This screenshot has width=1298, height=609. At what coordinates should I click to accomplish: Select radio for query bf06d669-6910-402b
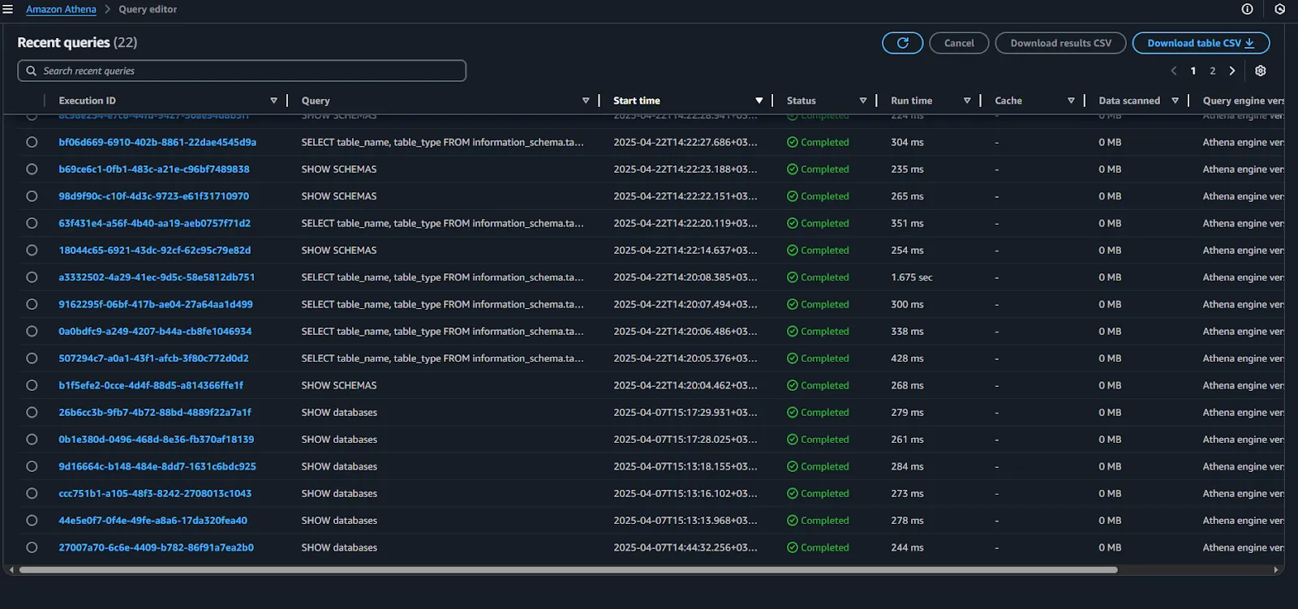pos(32,142)
